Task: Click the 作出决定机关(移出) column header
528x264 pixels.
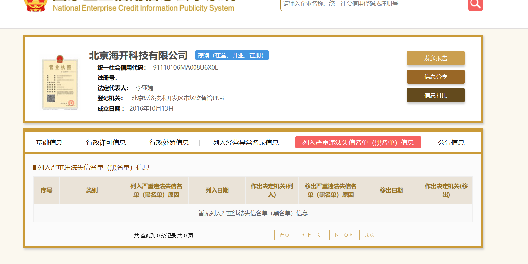Action: point(446,190)
